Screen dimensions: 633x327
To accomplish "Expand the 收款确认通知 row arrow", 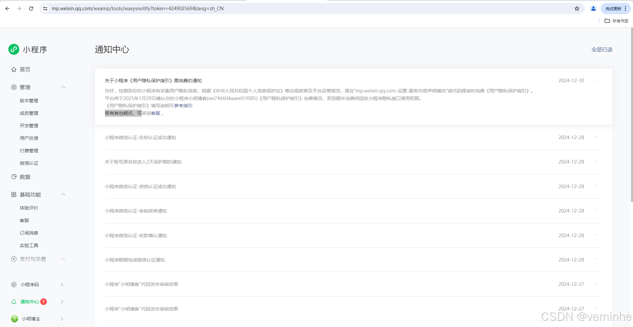I will [x=597, y=235].
